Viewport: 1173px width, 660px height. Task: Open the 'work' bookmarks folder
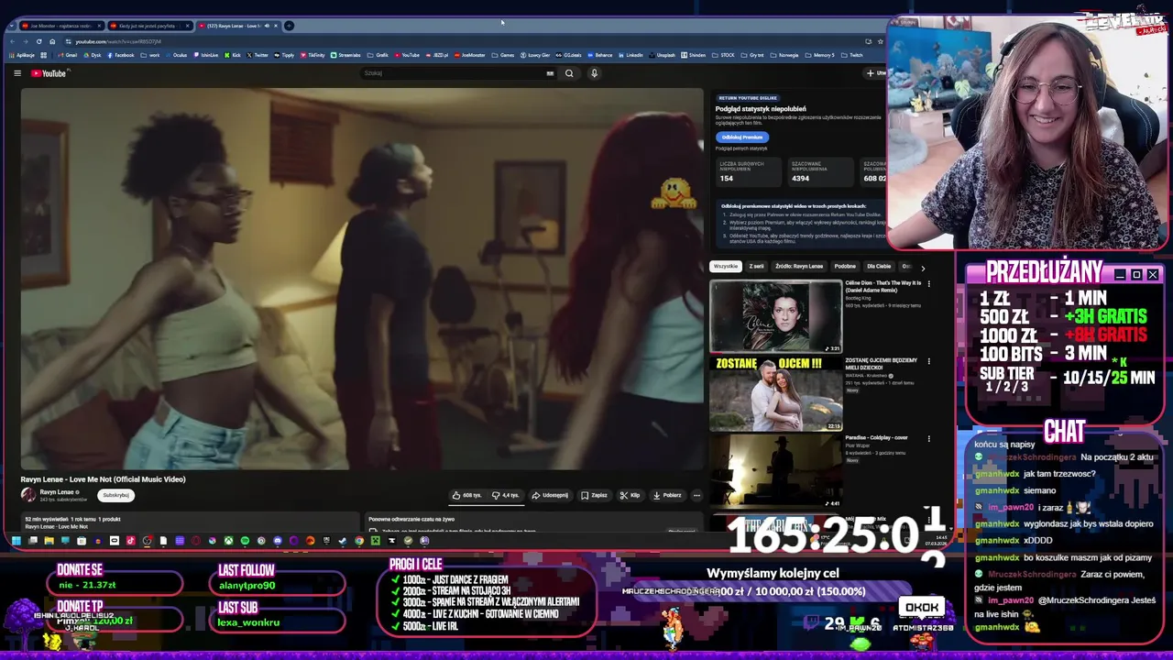[x=151, y=55]
